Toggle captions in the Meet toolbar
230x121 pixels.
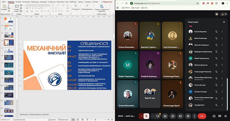pos(180,116)
